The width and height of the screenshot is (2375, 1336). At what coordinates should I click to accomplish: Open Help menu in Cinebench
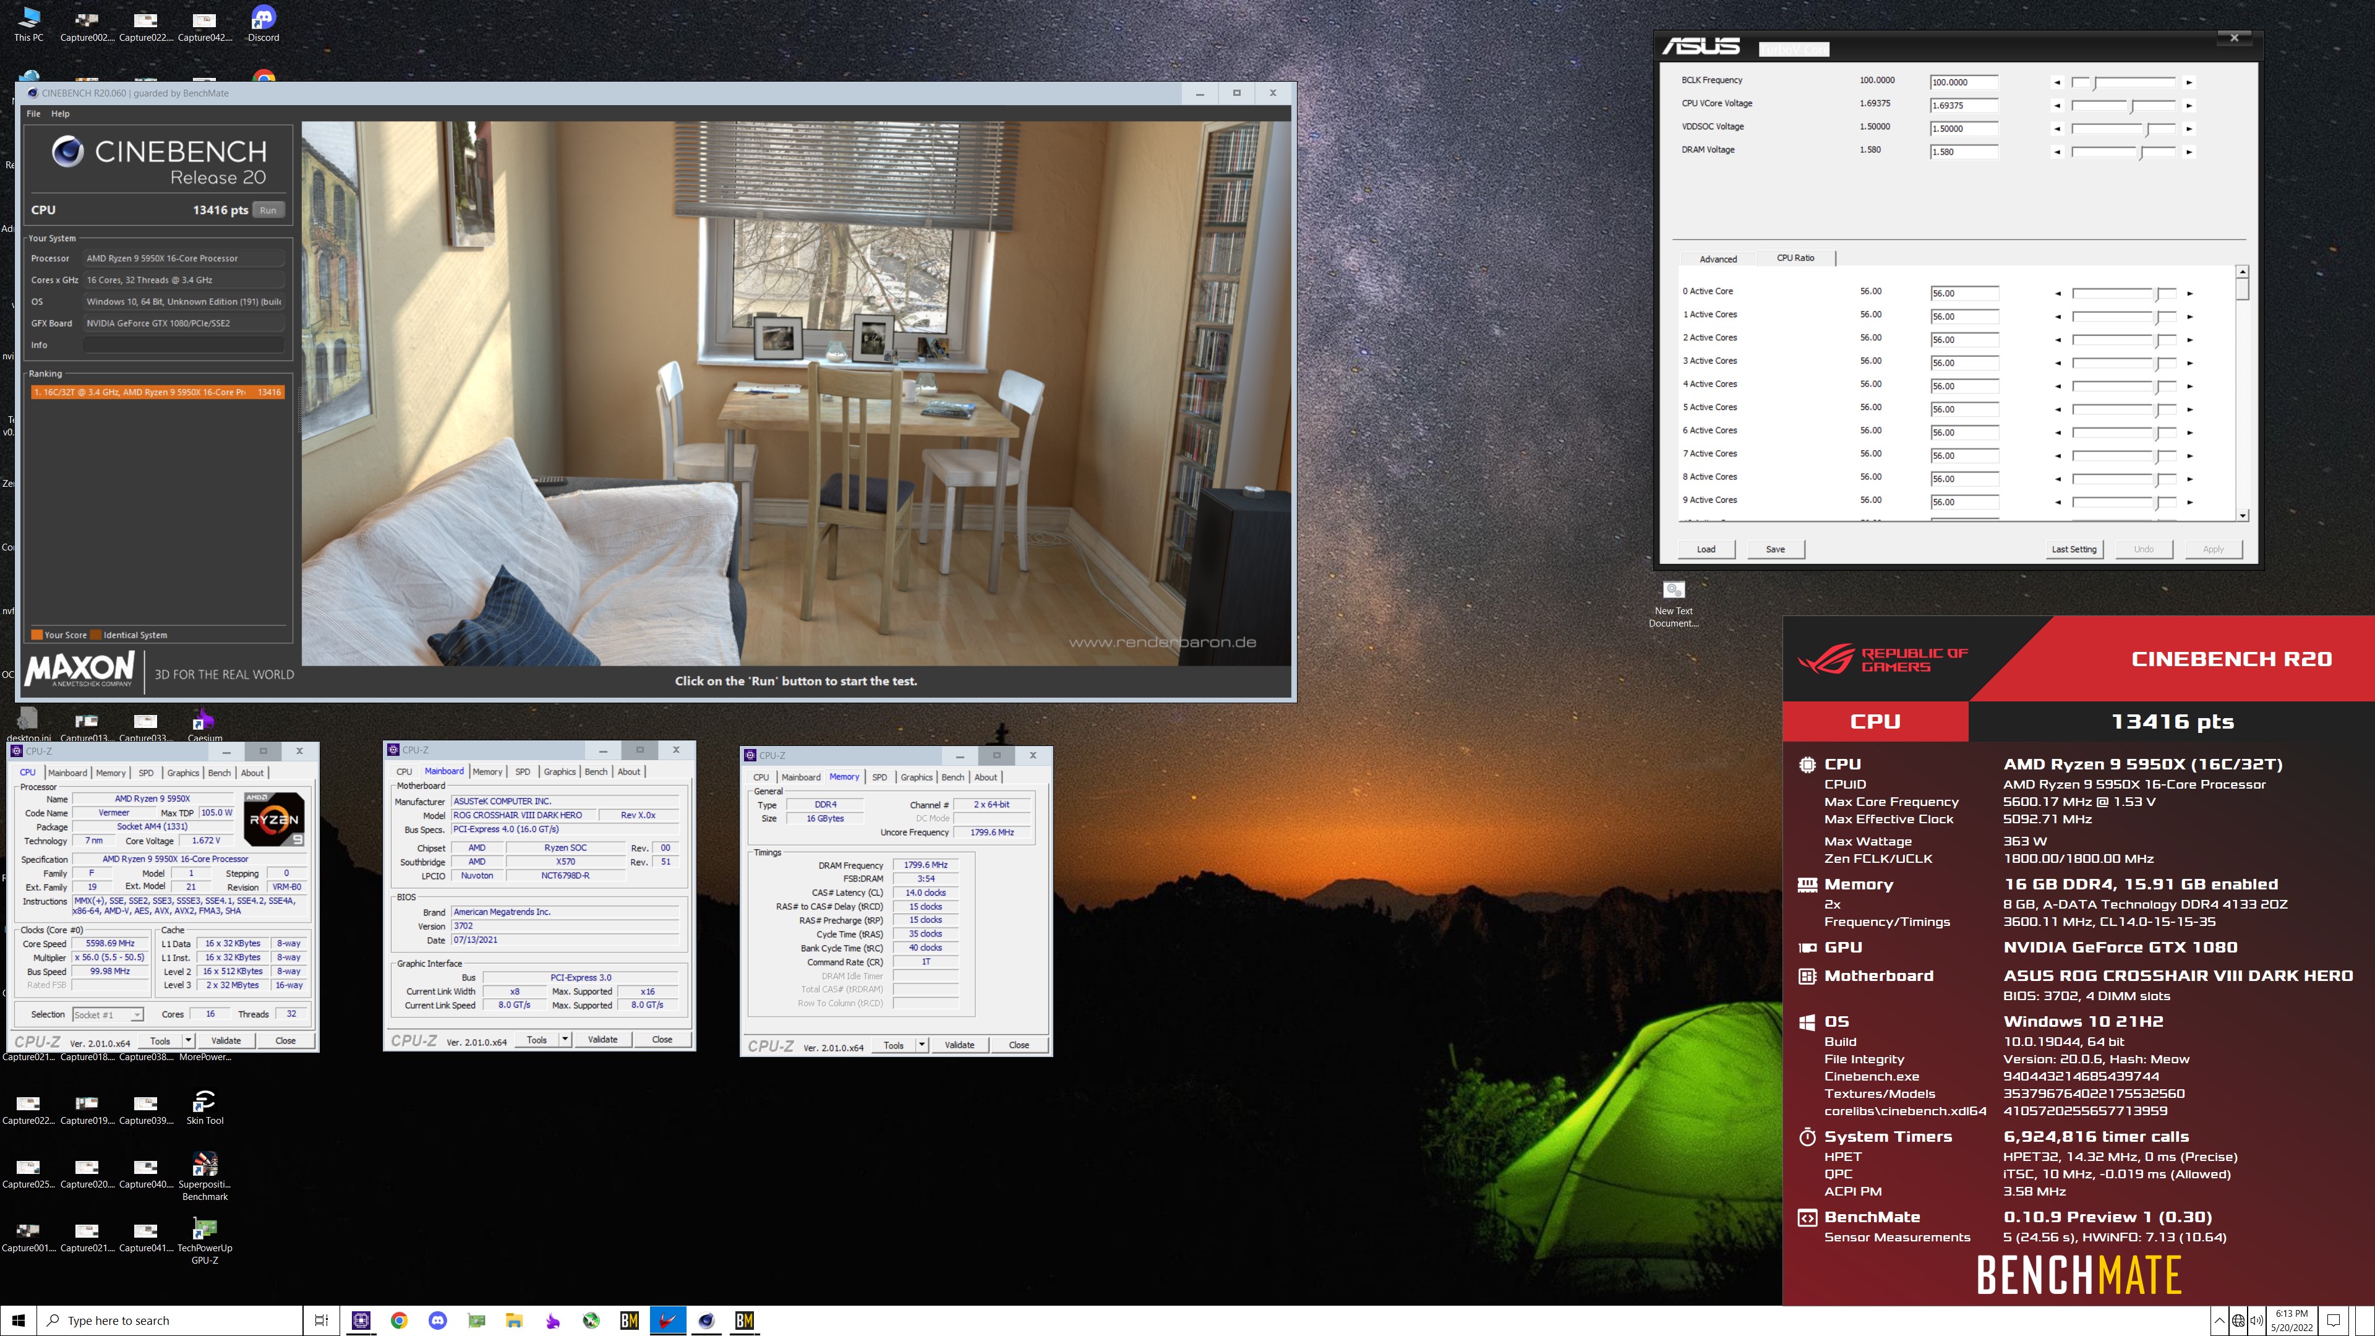pyautogui.click(x=60, y=113)
